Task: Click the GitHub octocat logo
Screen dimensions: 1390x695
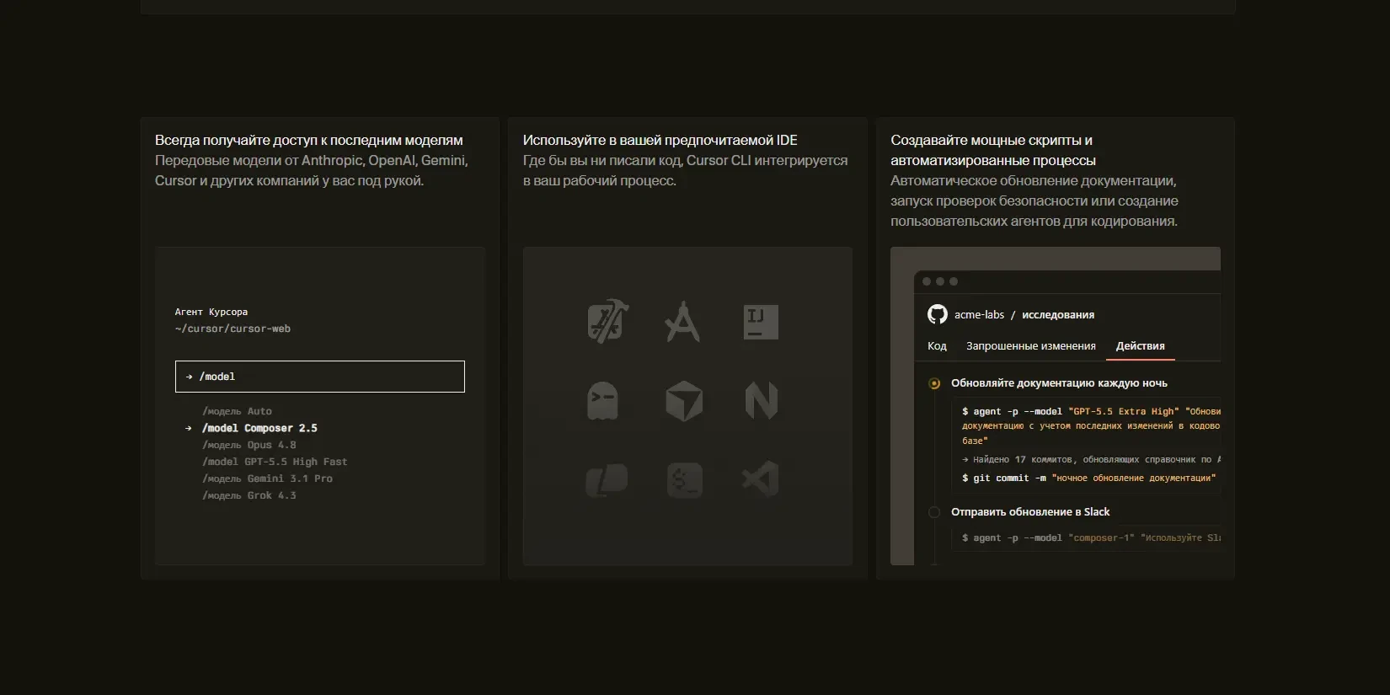Action: pyautogui.click(x=938, y=314)
